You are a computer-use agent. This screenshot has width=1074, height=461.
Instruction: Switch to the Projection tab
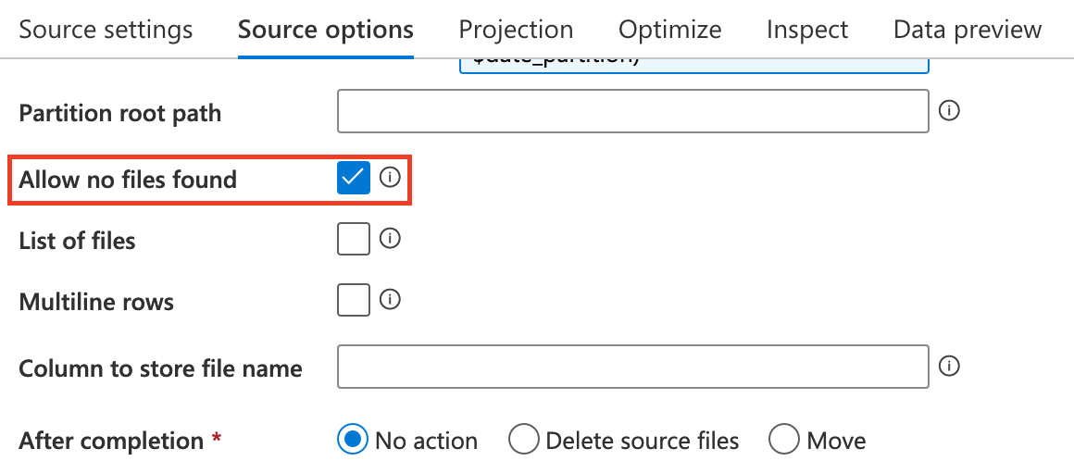[x=516, y=30]
